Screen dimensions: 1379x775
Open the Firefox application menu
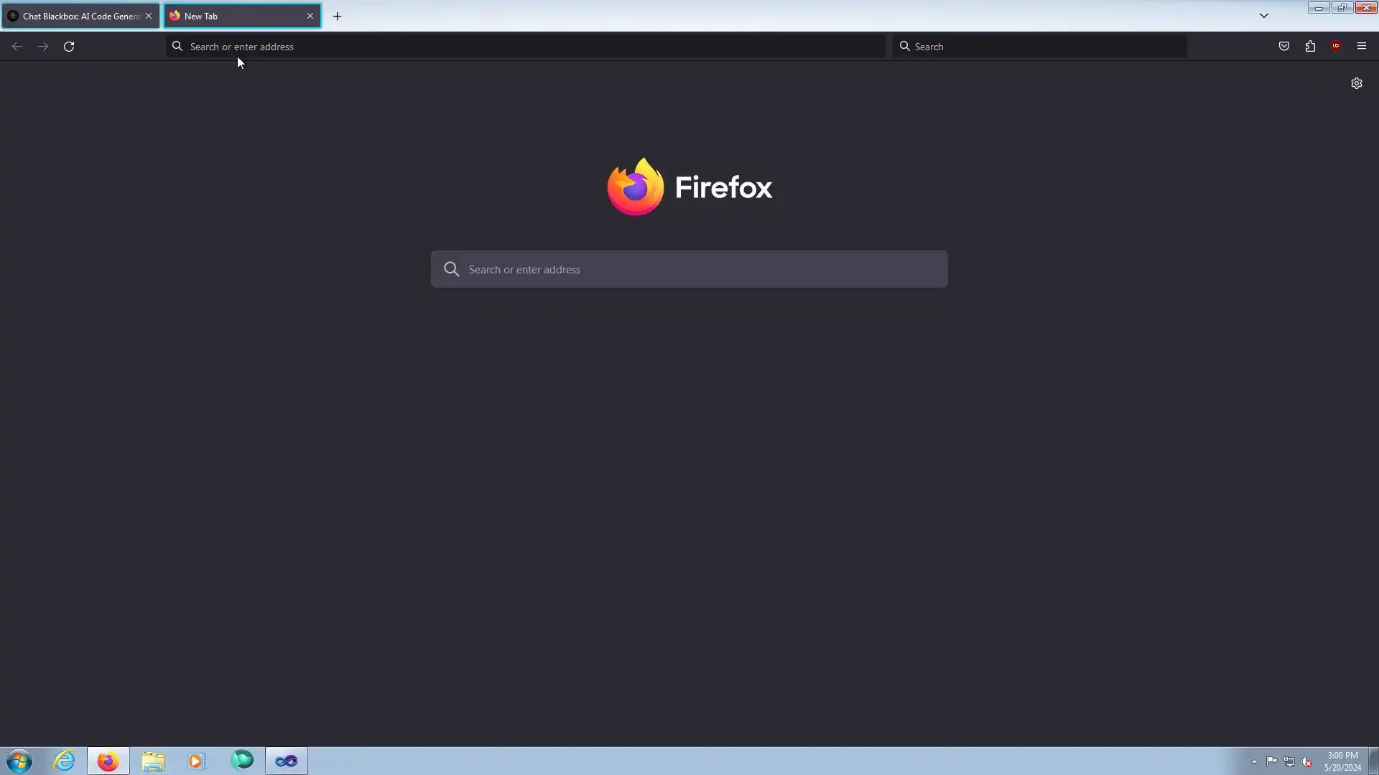click(1362, 47)
